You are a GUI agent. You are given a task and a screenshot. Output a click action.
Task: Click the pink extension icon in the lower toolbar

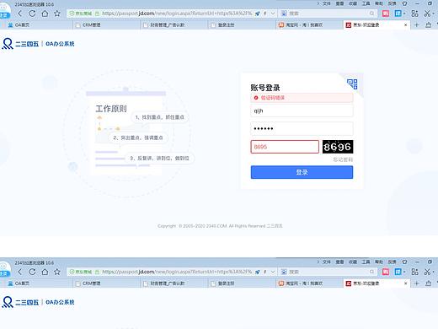click(386, 272)
